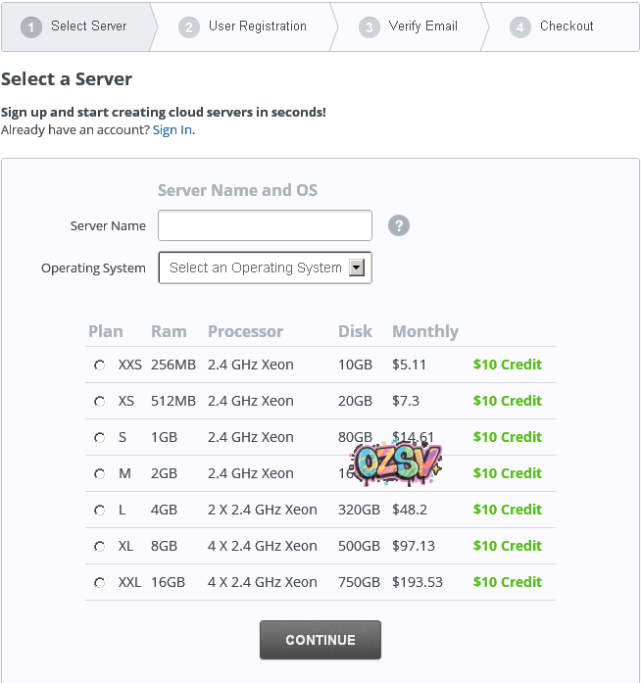
Task: Select the XS 512MB plan radio button
Action: (x=99, y=401)
